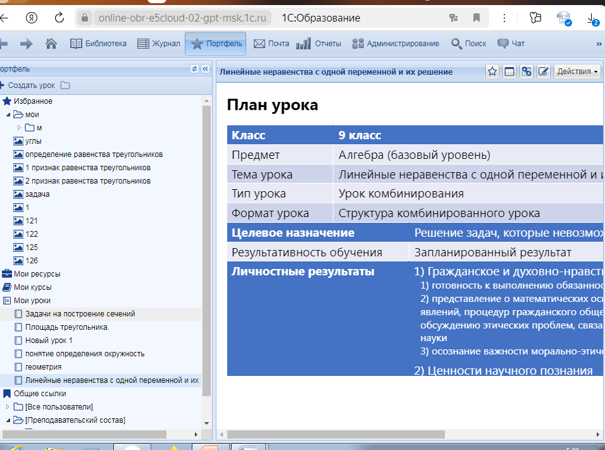Image resolution: width=605 pixels, height=450 pixels.
Task: Click the lesson plan horizontal scrollbar
Action: (x=335, y=435)
